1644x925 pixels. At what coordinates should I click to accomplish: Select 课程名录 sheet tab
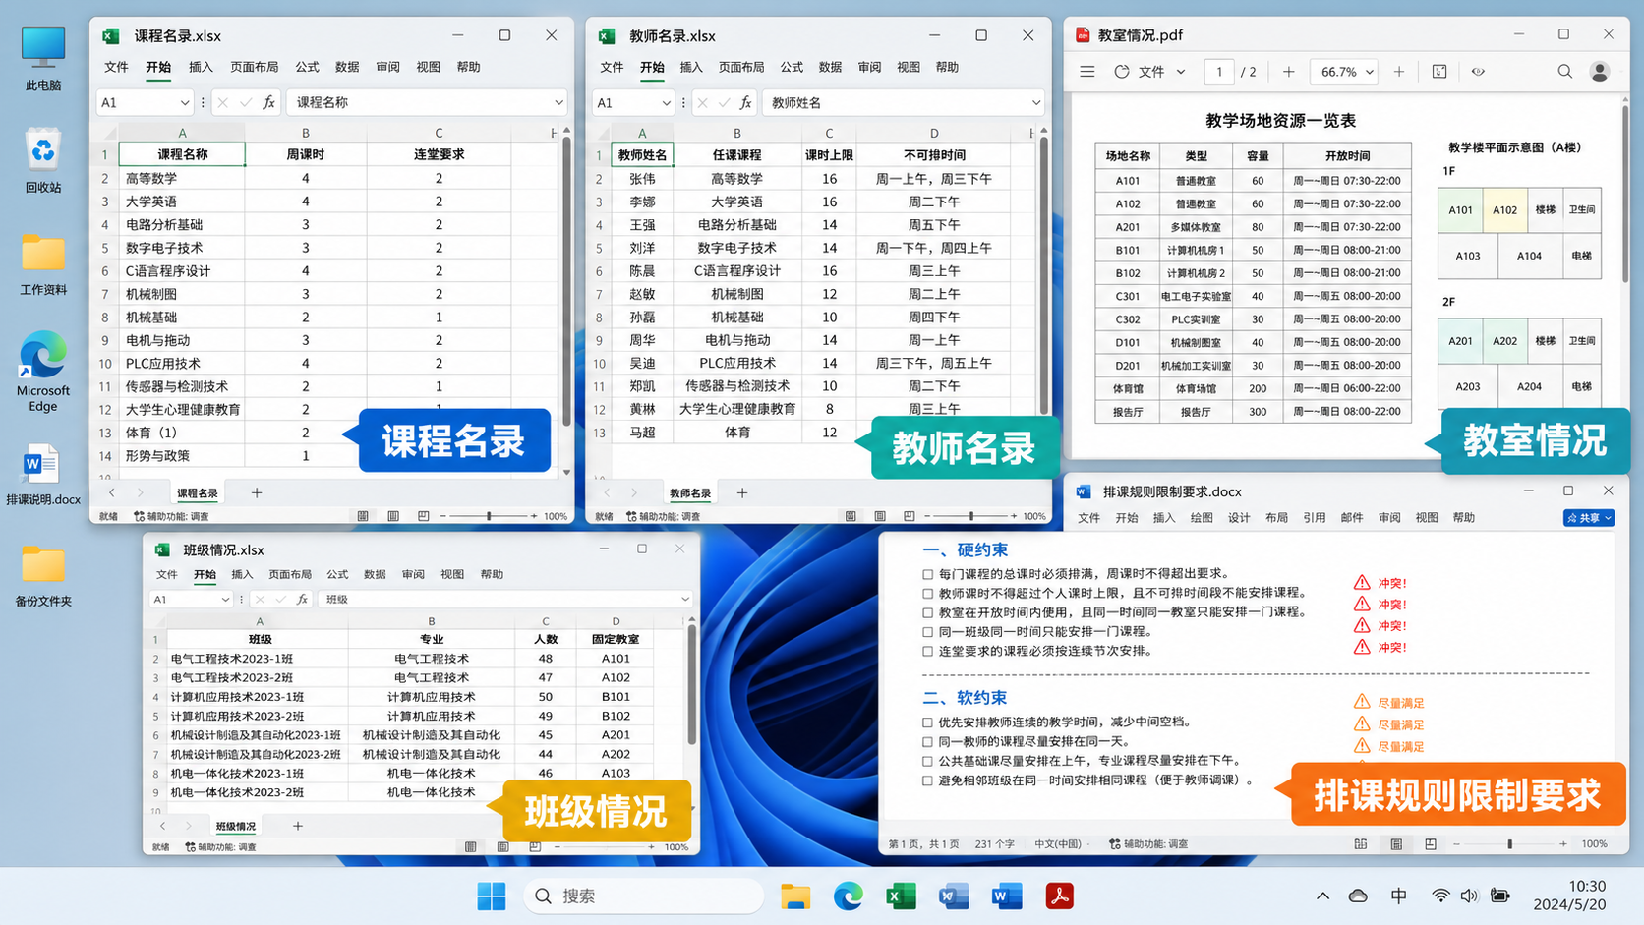click(x=198, y=493)
